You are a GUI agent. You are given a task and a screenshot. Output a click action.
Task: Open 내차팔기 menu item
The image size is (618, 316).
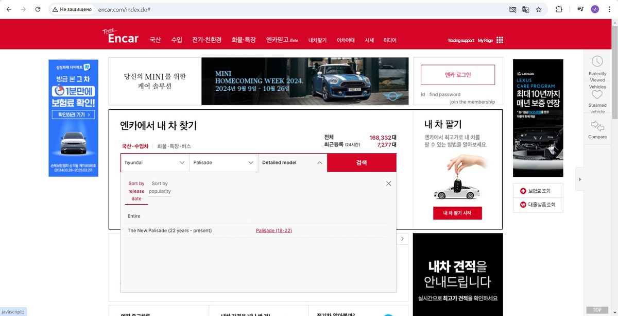317,40
